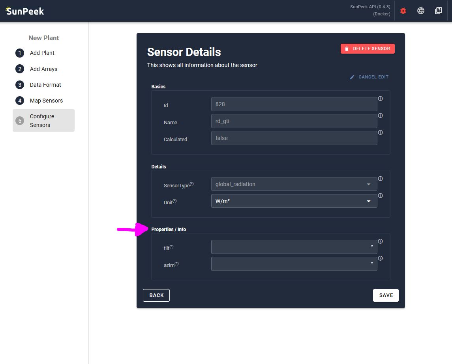Open the language globe icon

(x=420, y=11)
